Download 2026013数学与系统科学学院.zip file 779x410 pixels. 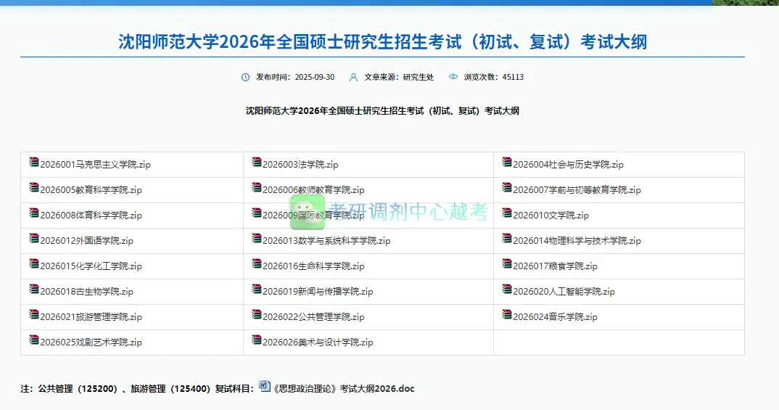pos(327,240)
